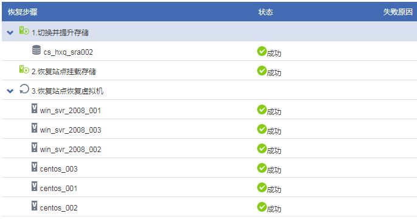Click success checkmark for centos_001 row
417x219 pixels.
(x=261, y=187)
